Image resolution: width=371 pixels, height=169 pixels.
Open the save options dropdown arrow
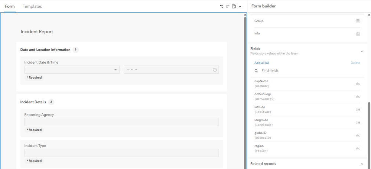240,6
